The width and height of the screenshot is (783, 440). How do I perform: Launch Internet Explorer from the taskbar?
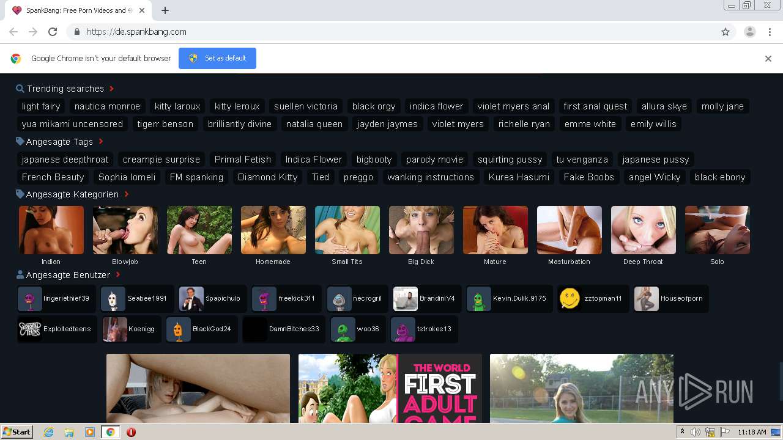pos(48,432)
